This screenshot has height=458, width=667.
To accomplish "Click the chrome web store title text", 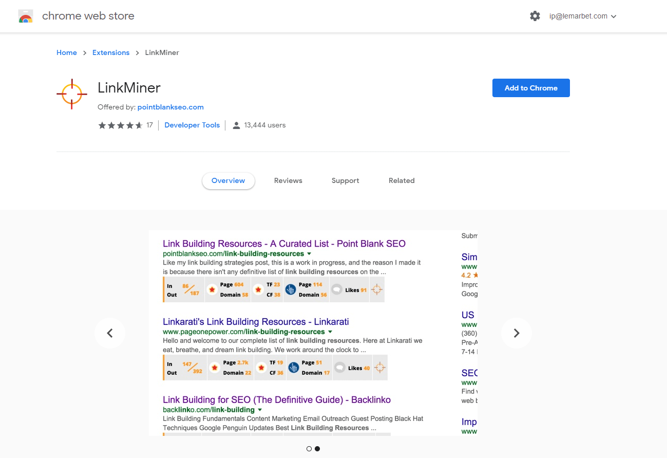I will (x=88, y=16).
